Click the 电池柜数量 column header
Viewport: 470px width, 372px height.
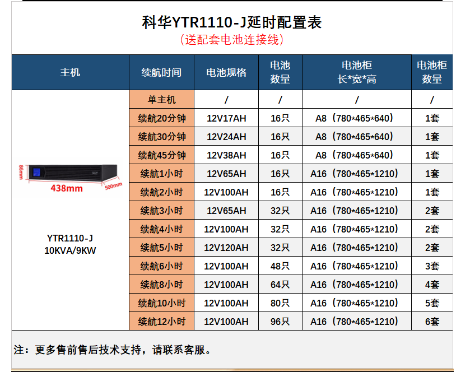point(432,72)
